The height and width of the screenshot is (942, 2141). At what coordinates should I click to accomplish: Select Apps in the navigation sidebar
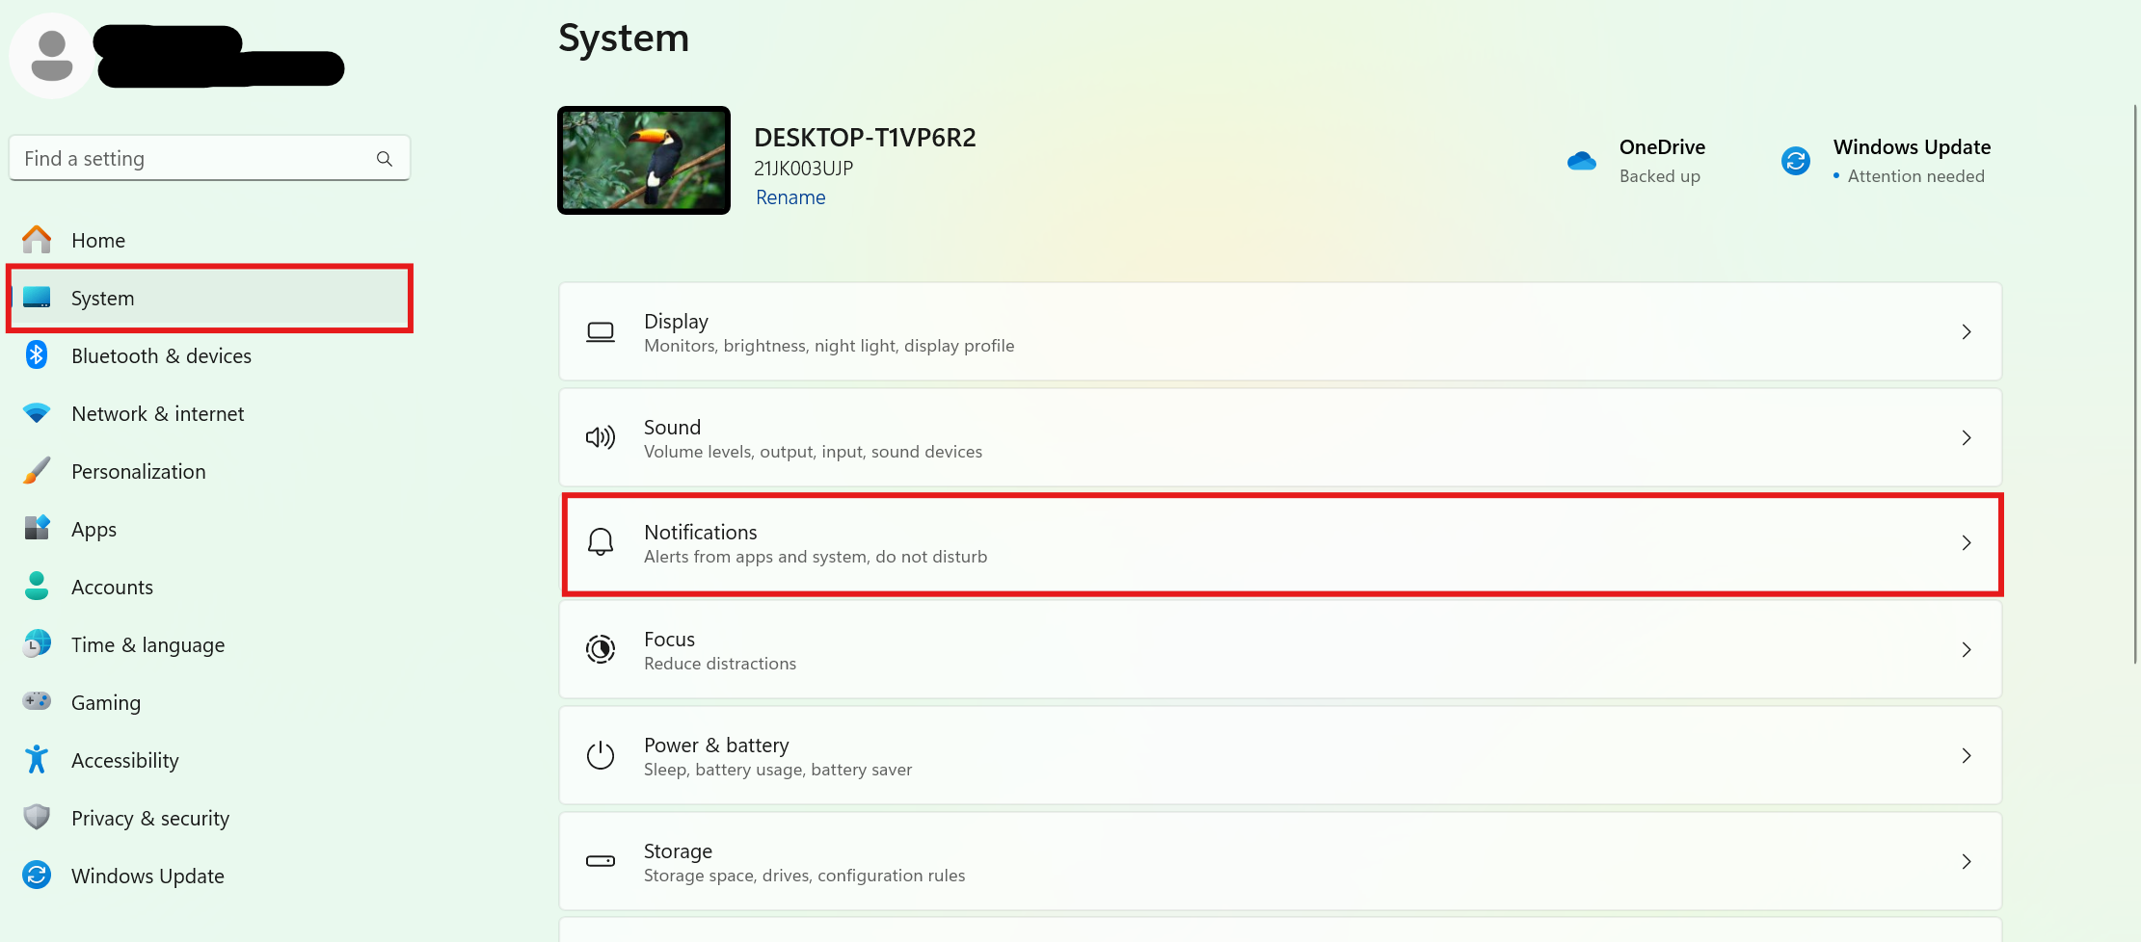coord(94,529)
